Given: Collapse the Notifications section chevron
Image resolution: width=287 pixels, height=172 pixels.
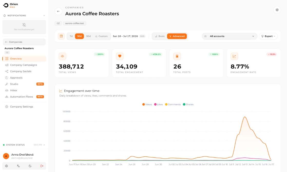Looking at the screenshot, I should (44, 16).
